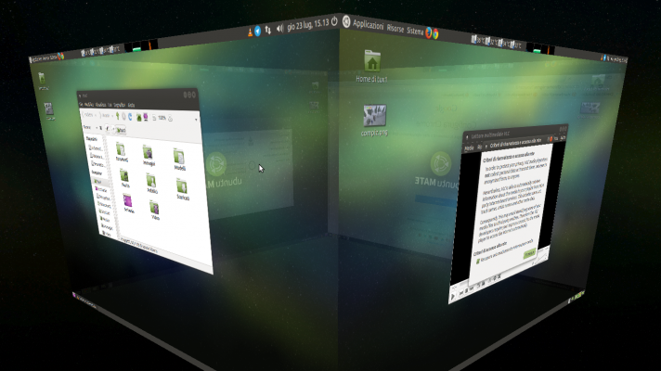Open the Risorse panel menu
The width and height of the screenshot is (661, 371).
tap(395, 28)
